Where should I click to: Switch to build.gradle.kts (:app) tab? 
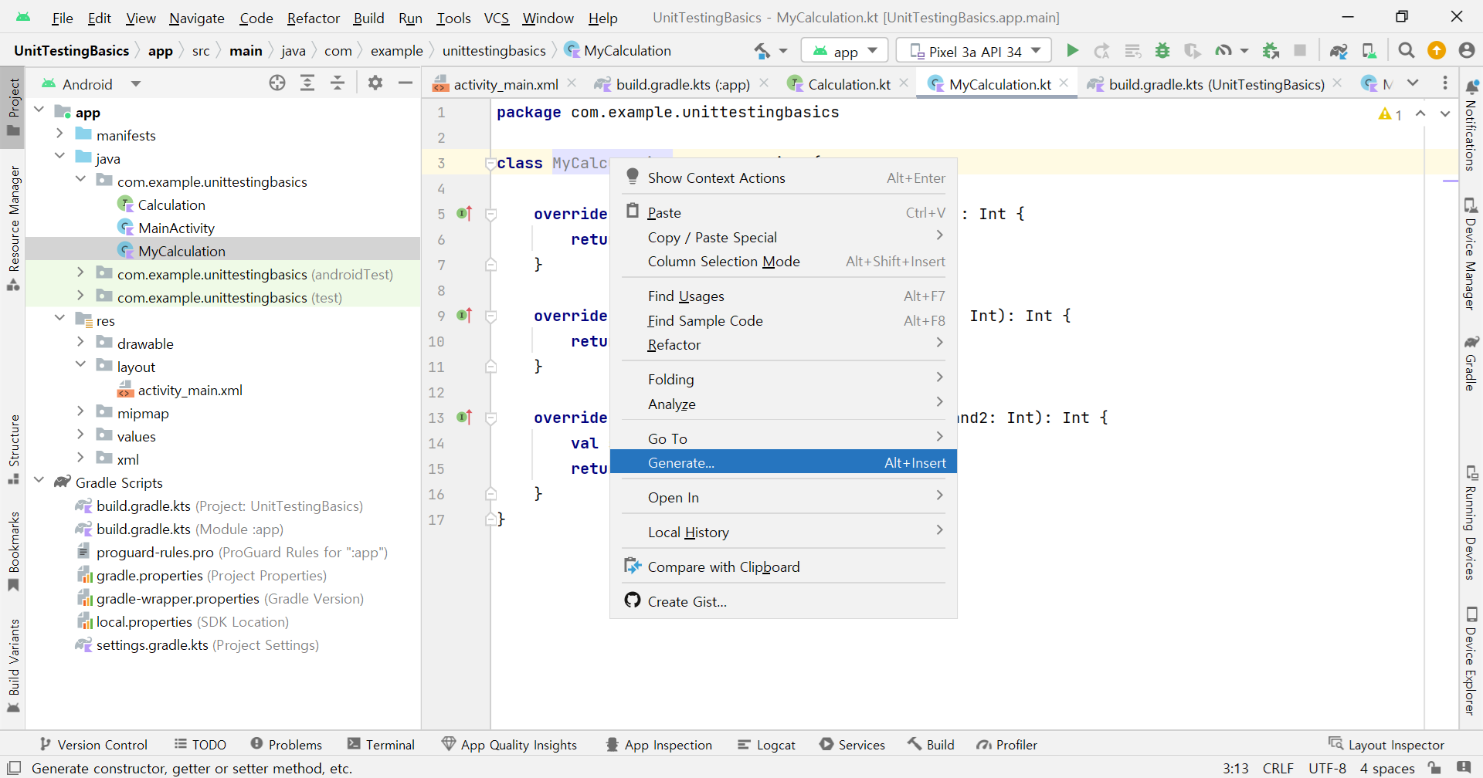[682, 83]
